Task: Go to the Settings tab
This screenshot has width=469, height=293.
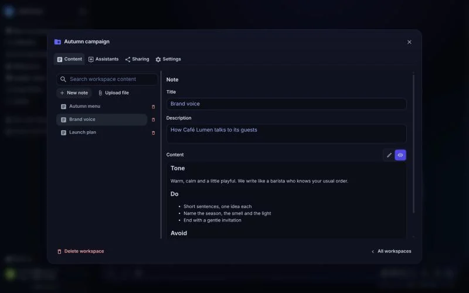Action: point(168,59)
